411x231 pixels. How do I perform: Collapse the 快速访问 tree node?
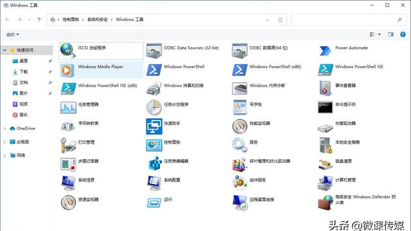click(x=4, y=50)
